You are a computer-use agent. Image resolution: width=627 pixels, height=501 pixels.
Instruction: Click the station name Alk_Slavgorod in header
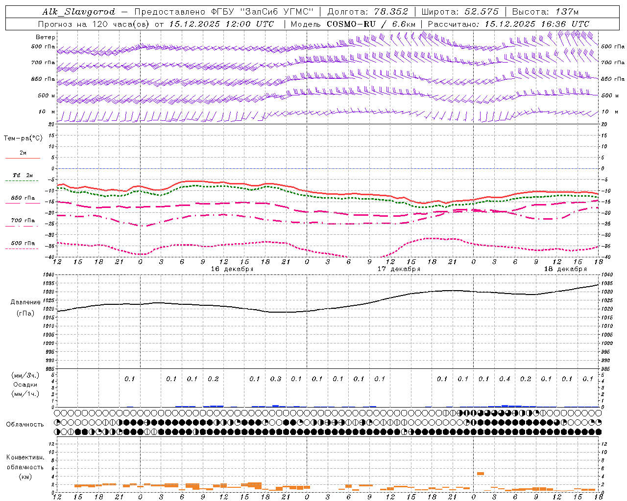[x=79, y=12]
